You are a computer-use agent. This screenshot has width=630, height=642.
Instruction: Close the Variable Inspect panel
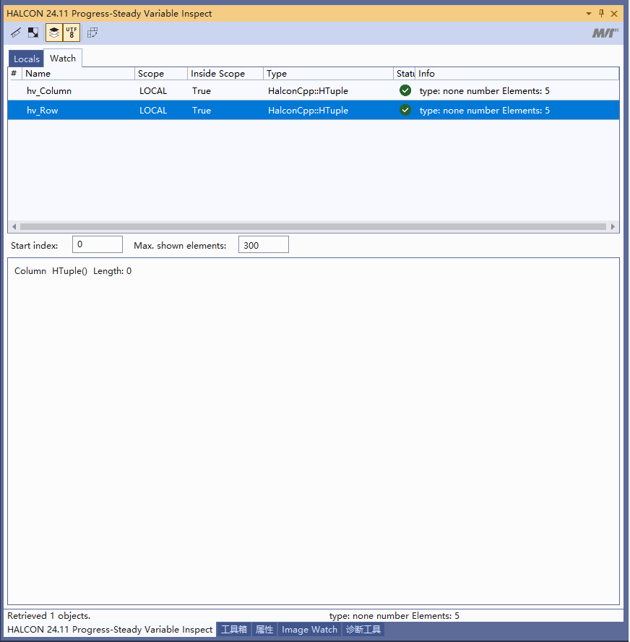pos(614,14)
